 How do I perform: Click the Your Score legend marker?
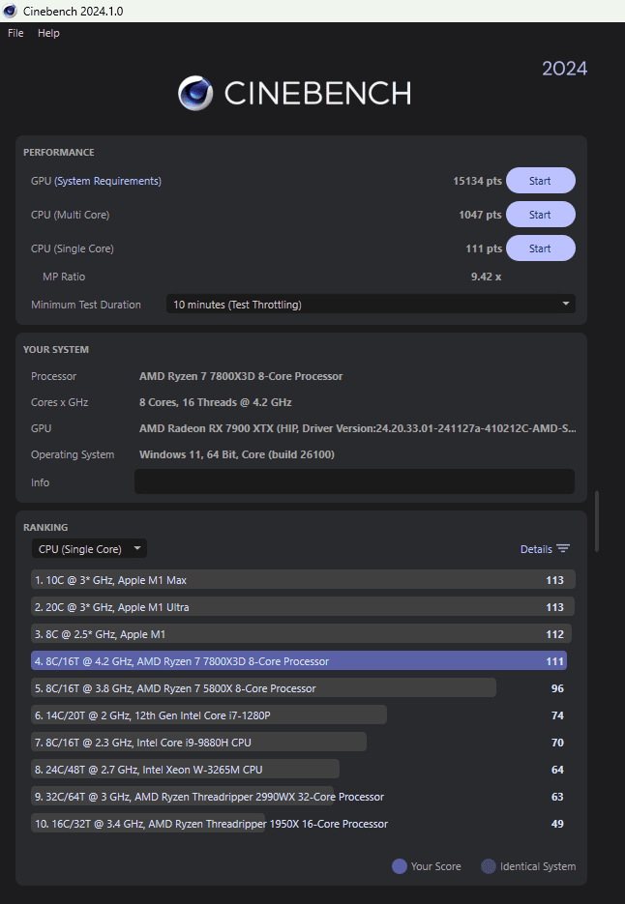point(400,866)
